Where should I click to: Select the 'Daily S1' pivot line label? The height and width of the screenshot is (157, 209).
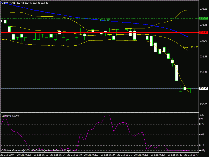(x=105, y=20)
